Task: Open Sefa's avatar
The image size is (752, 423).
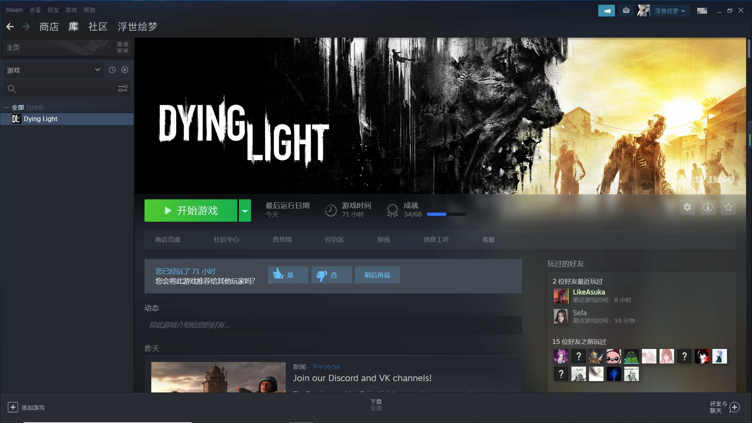Action: [x=561, y=316]
